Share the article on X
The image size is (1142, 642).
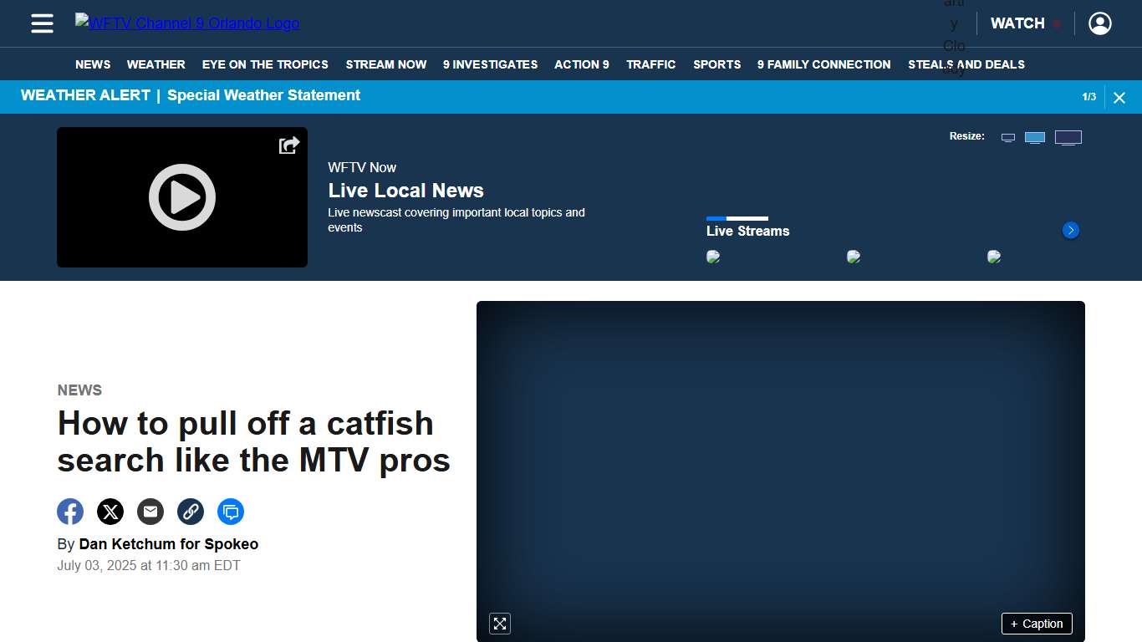pyautogui.click(x=110, y=512)
